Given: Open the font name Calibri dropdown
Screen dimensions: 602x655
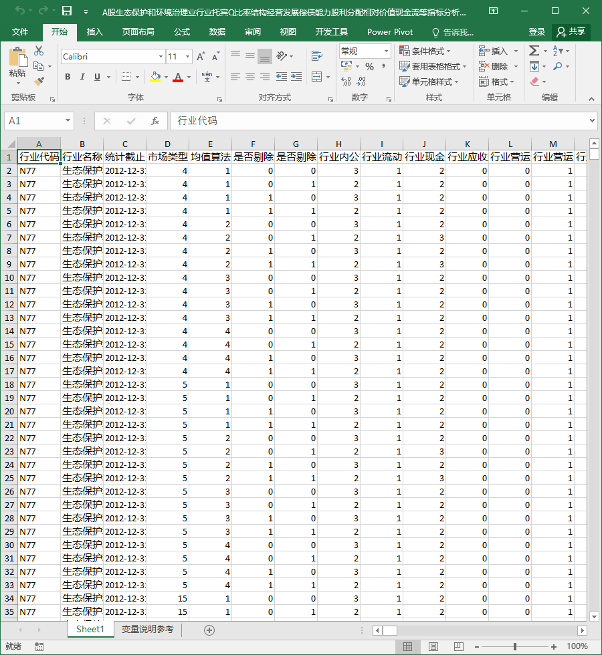Looking at the screenshot, I should (161, 56).
